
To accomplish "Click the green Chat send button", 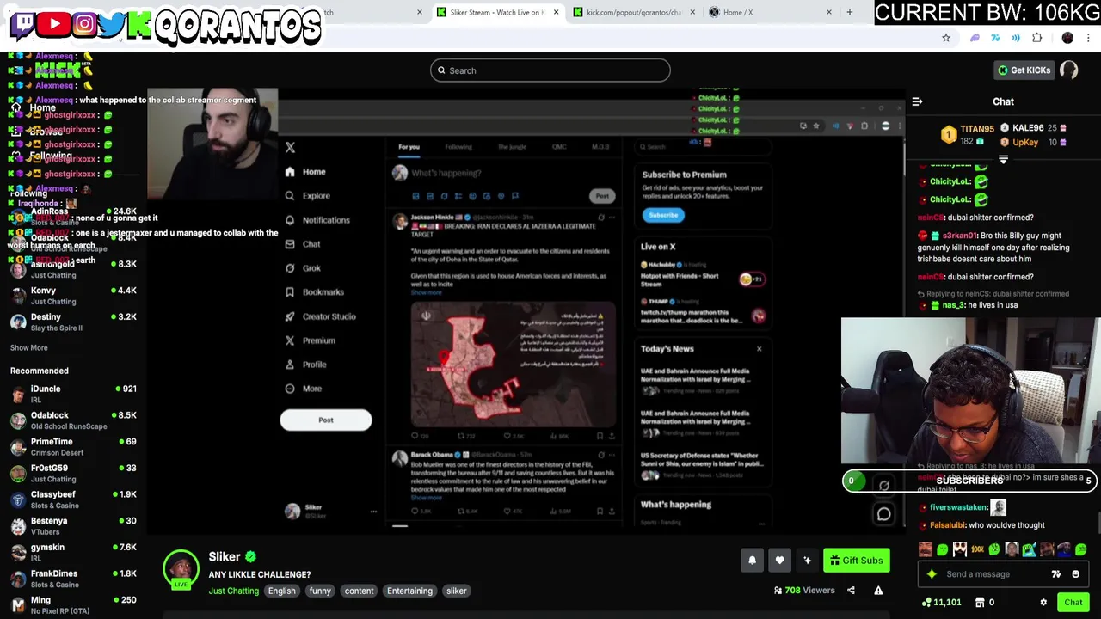I will click(1073, 603).
